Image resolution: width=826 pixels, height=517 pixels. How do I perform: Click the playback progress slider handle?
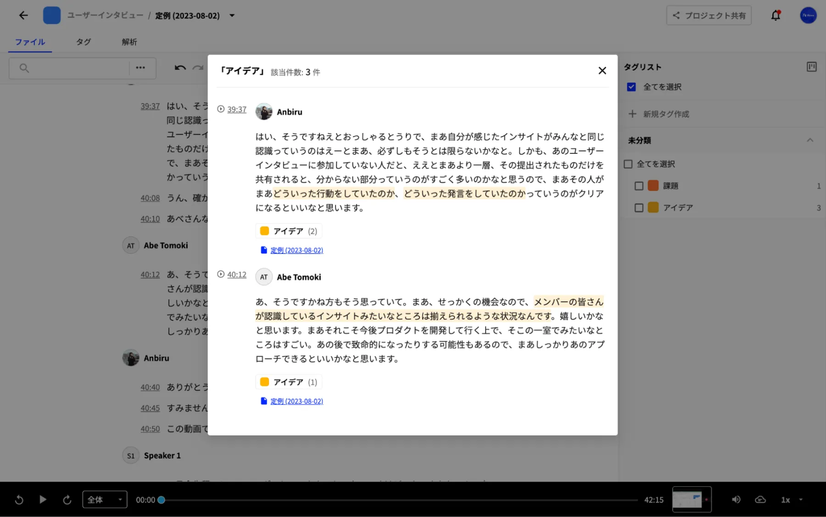162,500
